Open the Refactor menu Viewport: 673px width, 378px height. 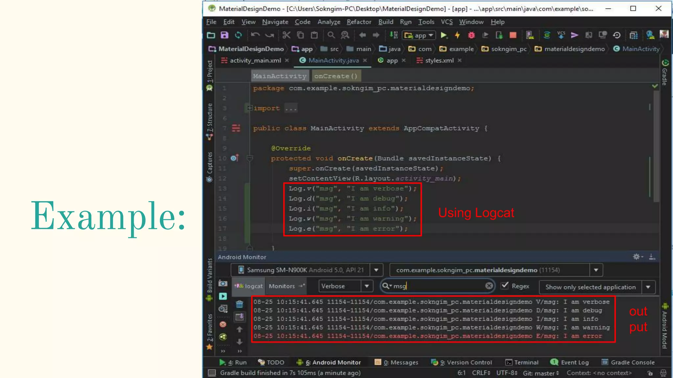(359, 22)
